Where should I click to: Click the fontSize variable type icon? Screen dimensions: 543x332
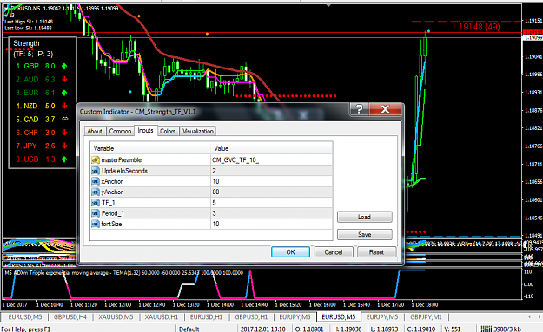pyautogui.click(x=96, y=225)
